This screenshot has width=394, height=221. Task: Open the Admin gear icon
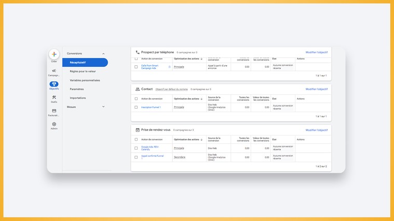pyautogui.click(x=54, y=124)
